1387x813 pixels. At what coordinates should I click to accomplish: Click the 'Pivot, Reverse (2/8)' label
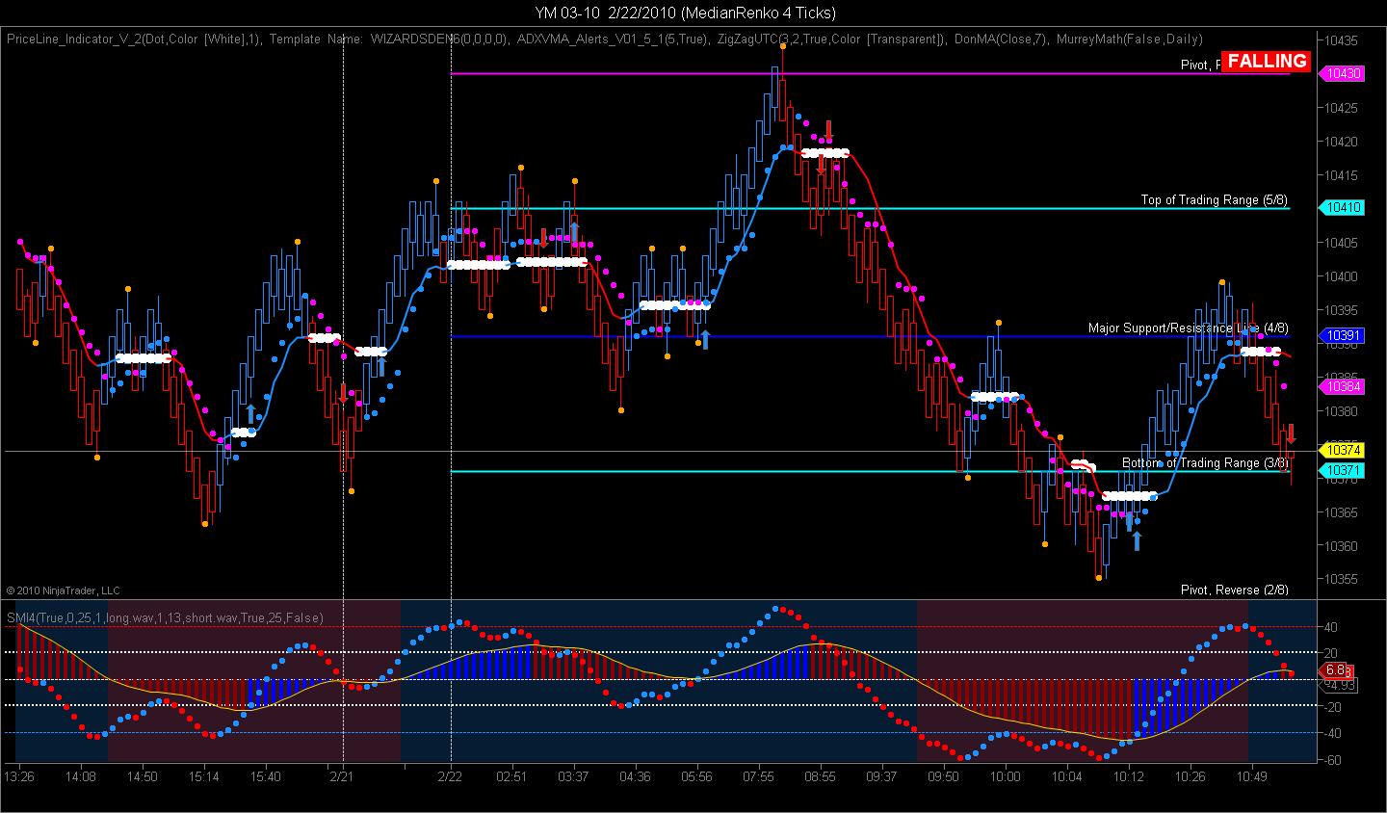coord(1235,590)
